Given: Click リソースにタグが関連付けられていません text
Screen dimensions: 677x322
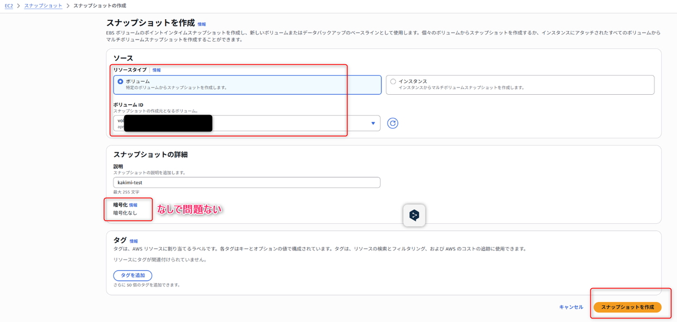Looking at the screenshot, I should click(x=160, y=260).
